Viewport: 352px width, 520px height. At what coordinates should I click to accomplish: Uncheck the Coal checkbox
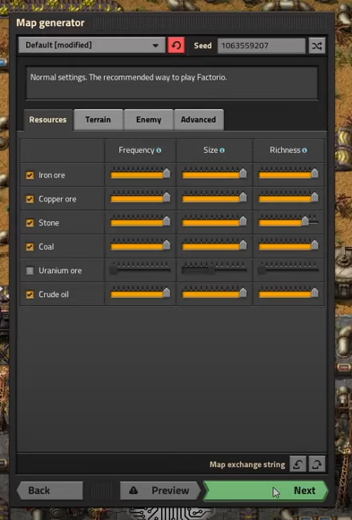click(30, 247)
